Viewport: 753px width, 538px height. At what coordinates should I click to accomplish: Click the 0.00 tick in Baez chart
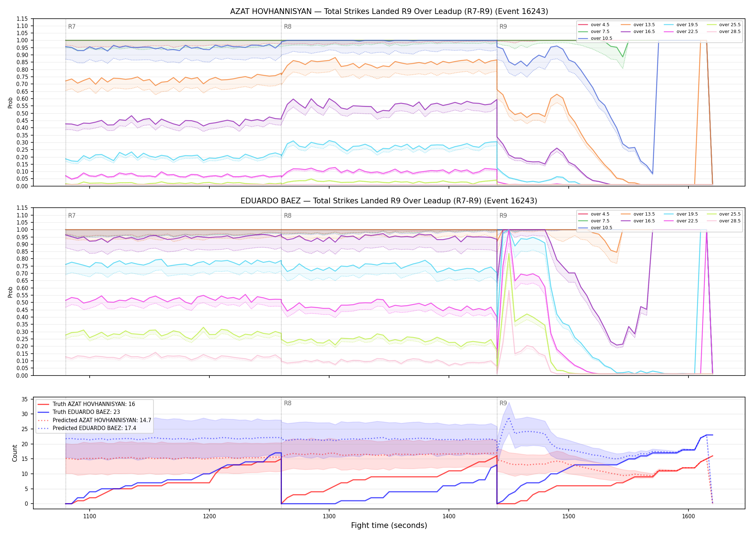click(22, 376)
